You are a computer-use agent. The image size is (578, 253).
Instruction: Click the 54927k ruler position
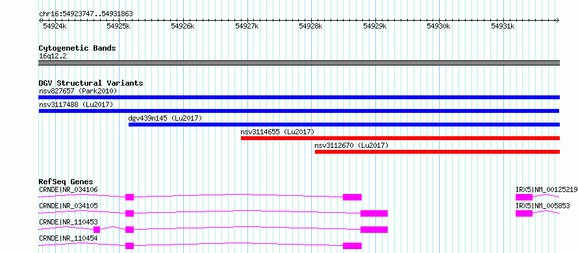click(247, 26)
